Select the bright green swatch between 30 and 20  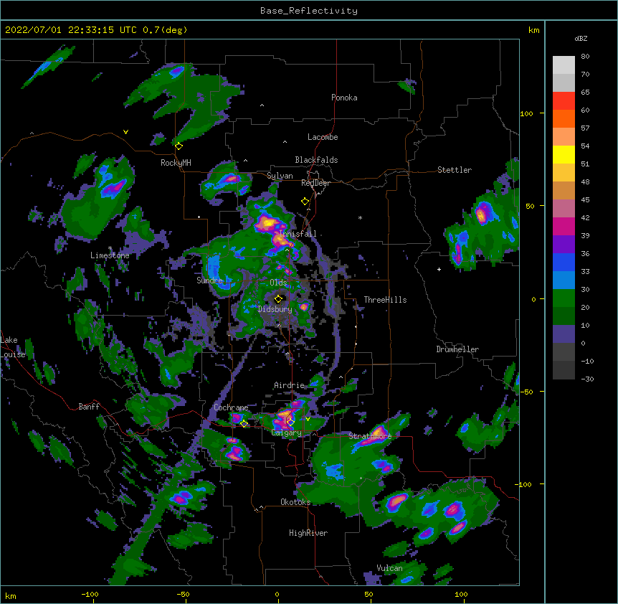[564, 298]
